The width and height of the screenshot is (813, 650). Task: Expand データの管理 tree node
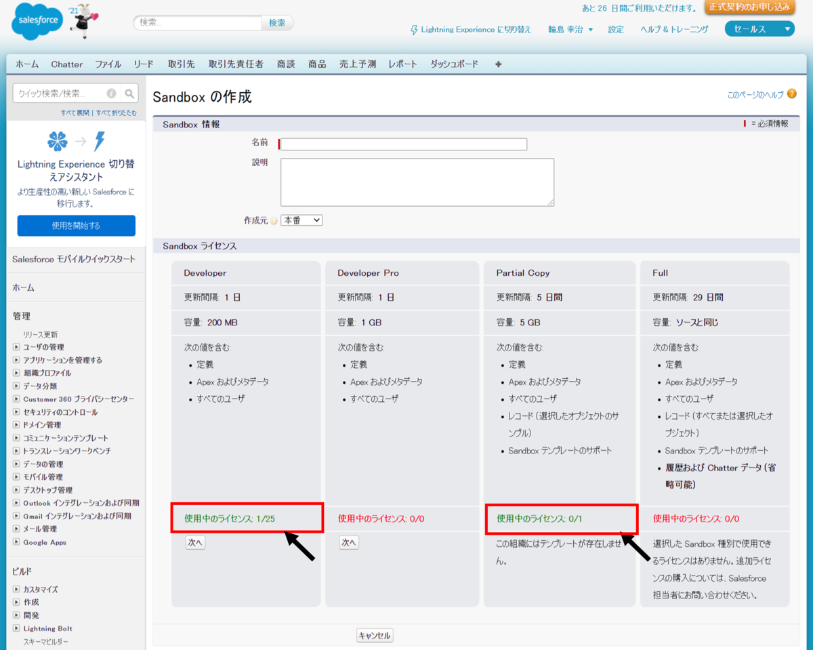coord(16,464)
